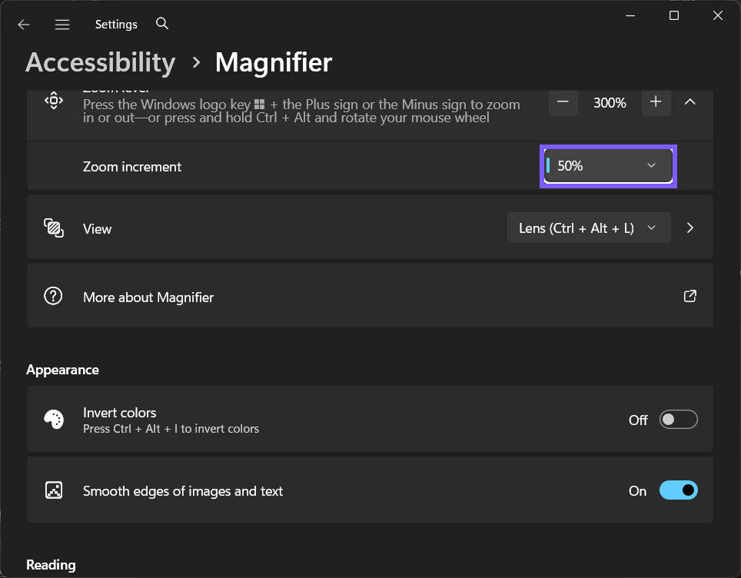Click the Smooth edges image icon
The width and height of the screenshot is (741, 578).
click(x=54, y=490)
